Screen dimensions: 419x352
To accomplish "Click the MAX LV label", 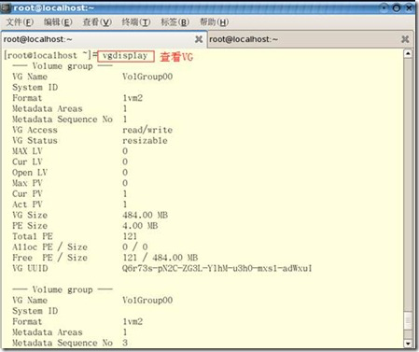I will click(x=27, y=151).
